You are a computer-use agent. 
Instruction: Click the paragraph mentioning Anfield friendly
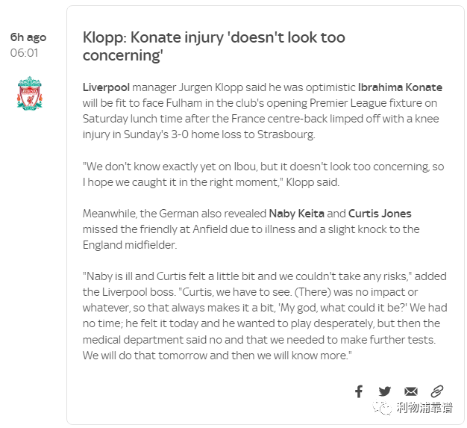pos(251,229)
